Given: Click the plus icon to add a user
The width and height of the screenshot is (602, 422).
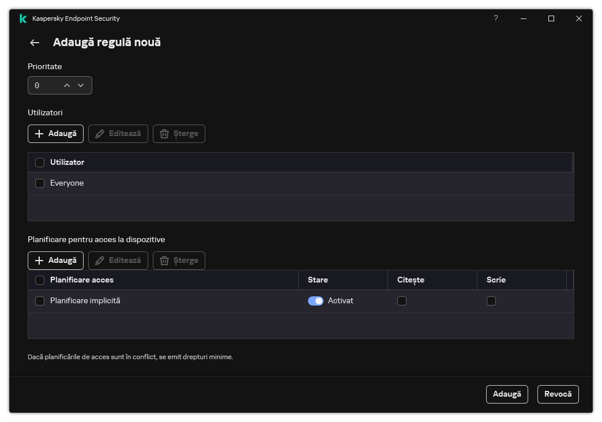Looking at the screenshot, I should point(39,133).
